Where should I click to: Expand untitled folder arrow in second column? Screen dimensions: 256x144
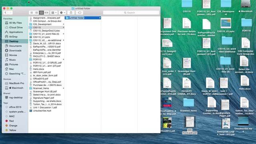point(100,18)
